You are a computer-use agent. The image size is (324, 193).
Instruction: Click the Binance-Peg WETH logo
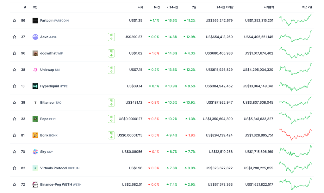pyautogui.click(x=35, y=184)
